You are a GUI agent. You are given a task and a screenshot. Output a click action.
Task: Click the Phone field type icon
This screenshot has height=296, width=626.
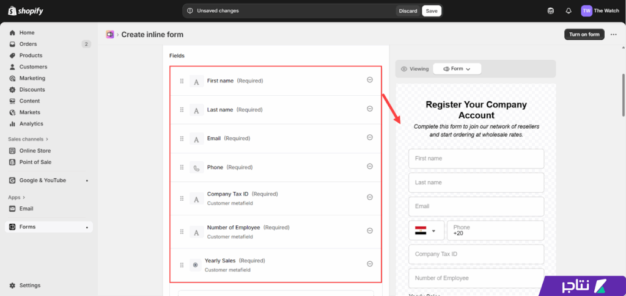(x=196, y=168)
